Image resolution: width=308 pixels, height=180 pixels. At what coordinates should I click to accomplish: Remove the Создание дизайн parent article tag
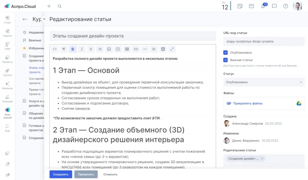point(262,159)
